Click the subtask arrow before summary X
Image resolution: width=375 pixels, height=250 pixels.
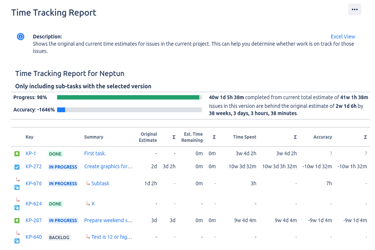pyautogui.click(x=88, y=203)
